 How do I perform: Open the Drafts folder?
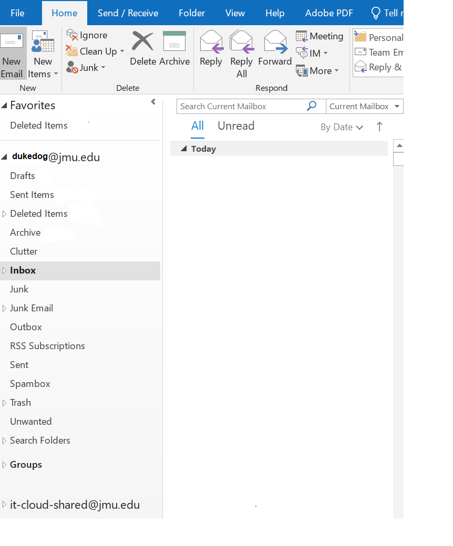click(22, 176)
